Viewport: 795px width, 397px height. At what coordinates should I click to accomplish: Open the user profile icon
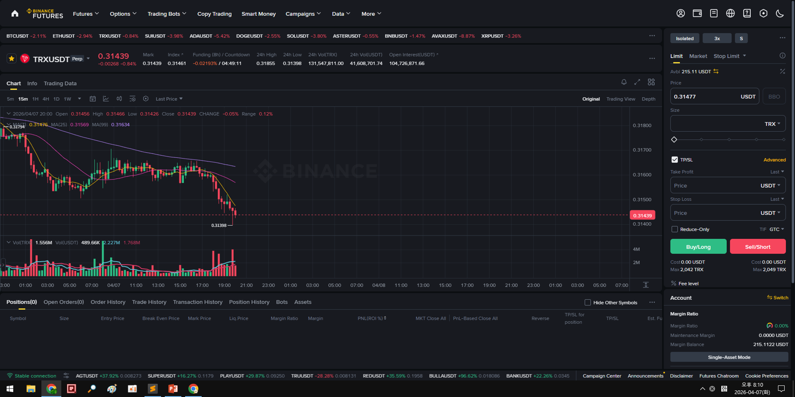tap(681, 13)
